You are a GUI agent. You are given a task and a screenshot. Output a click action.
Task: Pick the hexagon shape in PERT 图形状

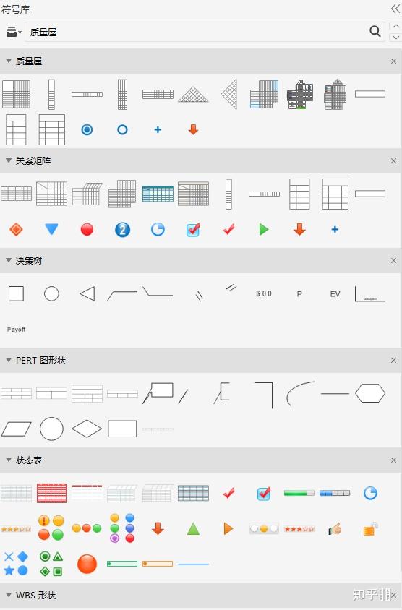coord(370,393)
